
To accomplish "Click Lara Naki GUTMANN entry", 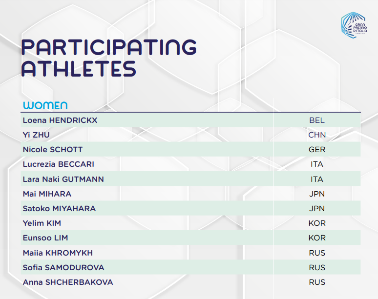I will 63,179.
